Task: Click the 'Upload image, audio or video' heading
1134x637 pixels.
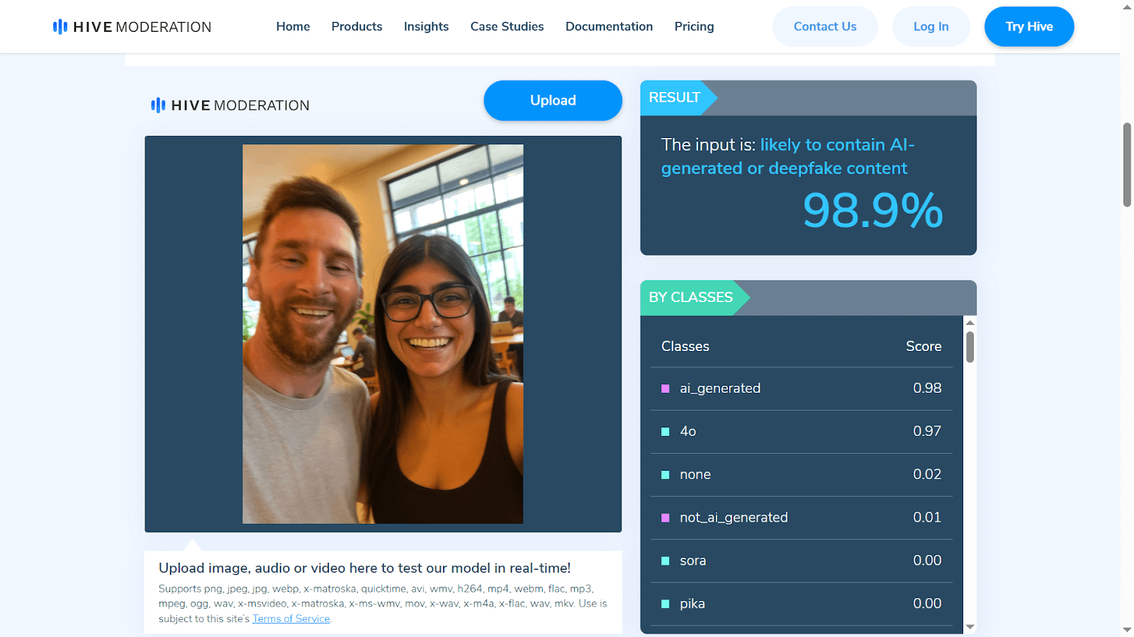Action: pos(364,568)
